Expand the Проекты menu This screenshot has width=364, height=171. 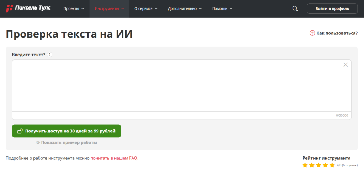click(x=74, y=9)
